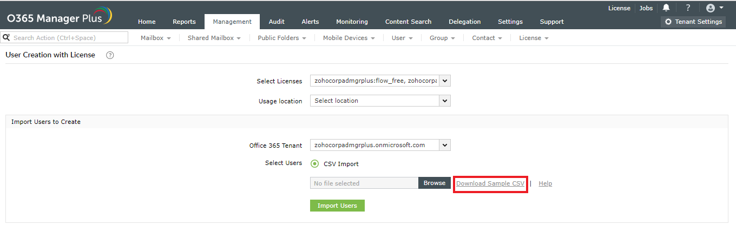Screen dimensions: 736x231
Task: Click the help icon beside User Creation with License
Action: coord(110,55)
